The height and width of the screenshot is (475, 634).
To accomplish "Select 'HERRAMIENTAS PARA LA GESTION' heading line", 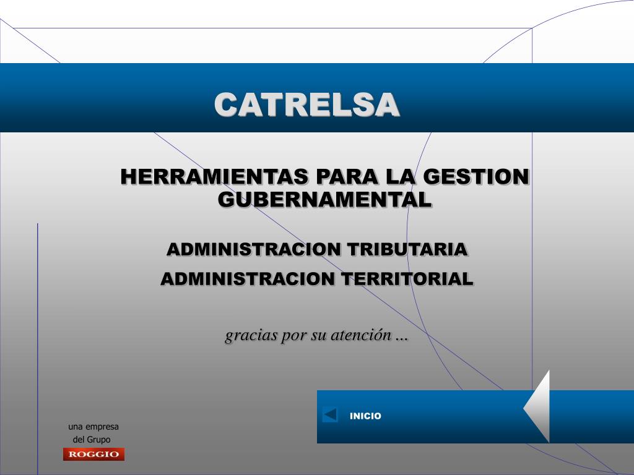I will [x=325, y=177].
